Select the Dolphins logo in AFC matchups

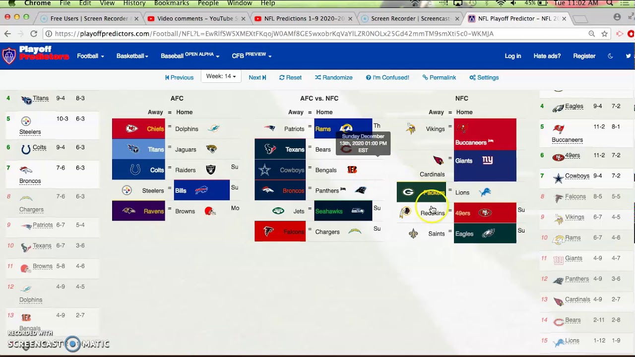213,129
